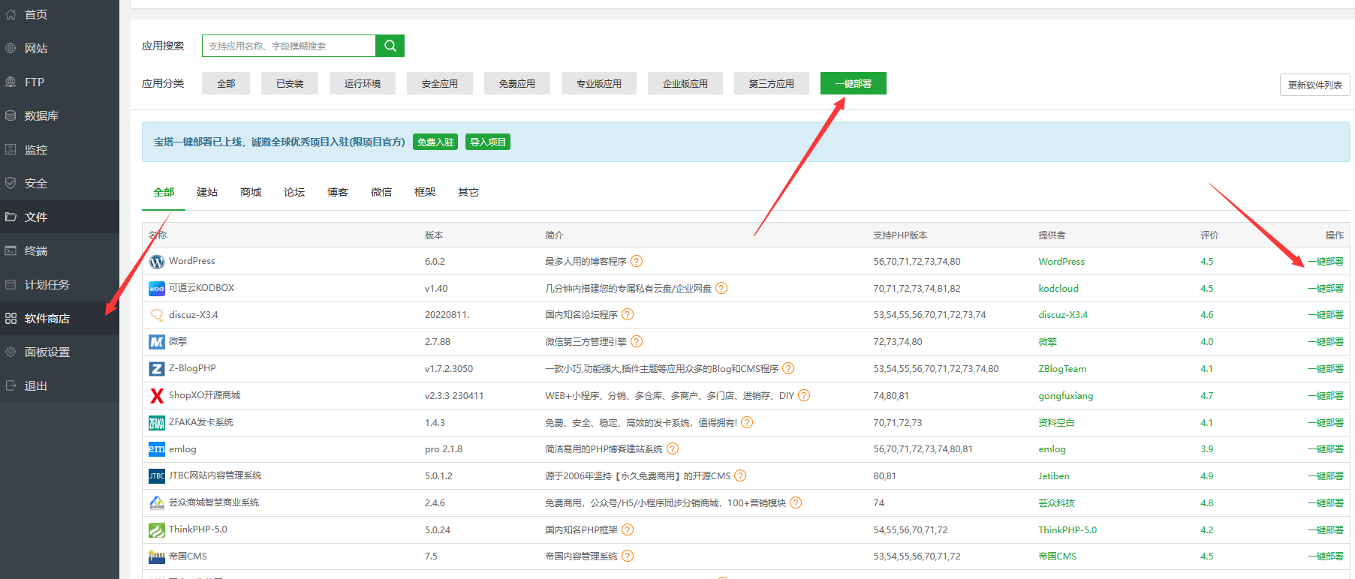The height and width of the screenshot is (579, 1355).
Task: Click the discuz-X3.4 app icon
Action: (x=157, y=315)
